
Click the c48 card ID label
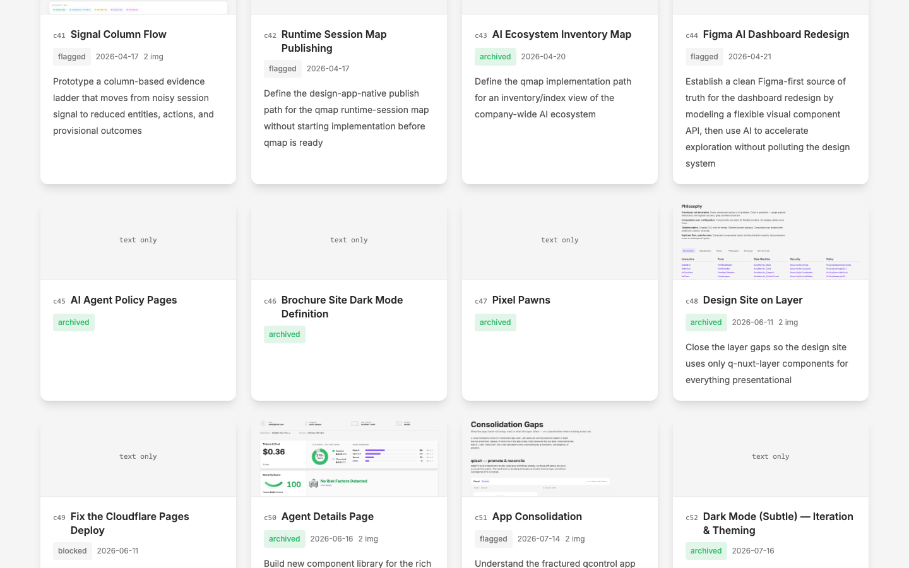(692, 302)
